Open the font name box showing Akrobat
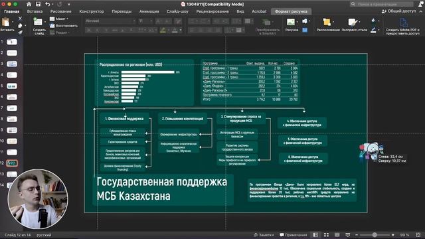425x239 pixels. tap(110, 21)
